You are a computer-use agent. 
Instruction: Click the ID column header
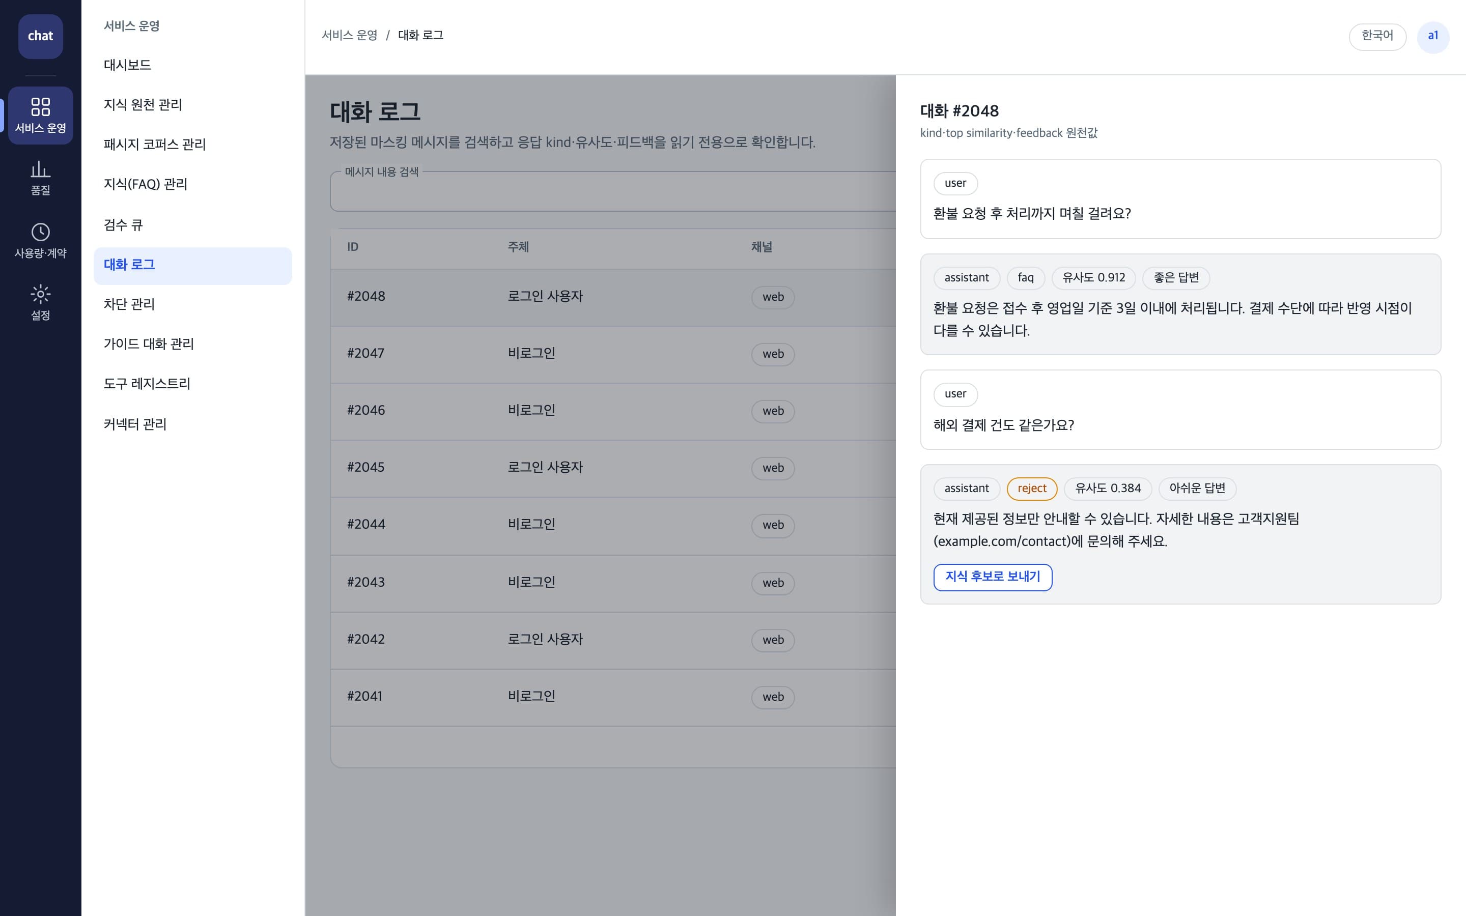point(353,247)
